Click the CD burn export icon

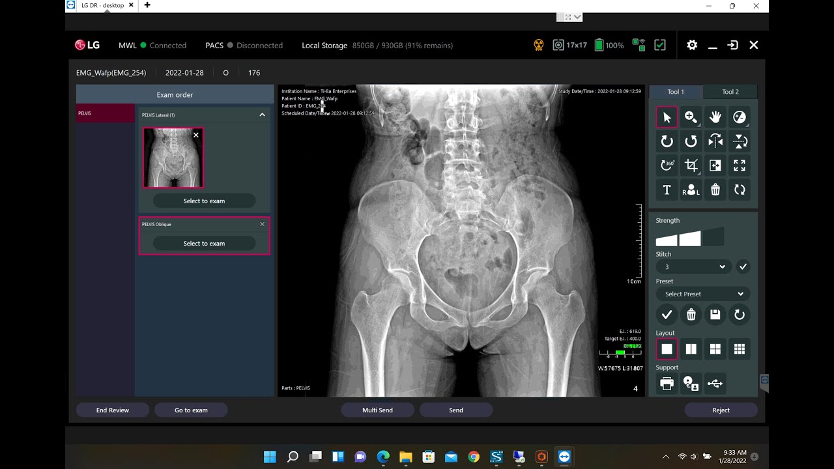click(x=691, y=384)
